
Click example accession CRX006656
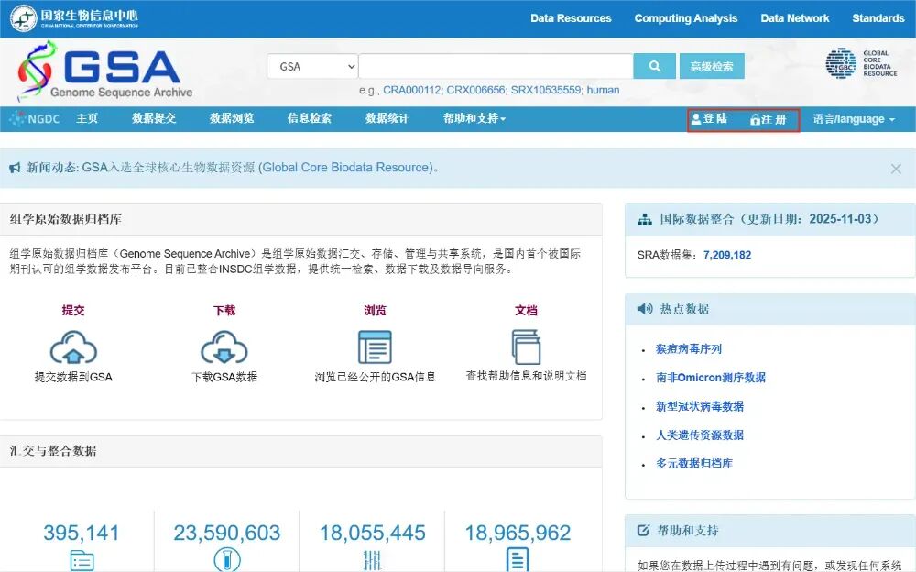pyautogui.click(x=475, y=90)
